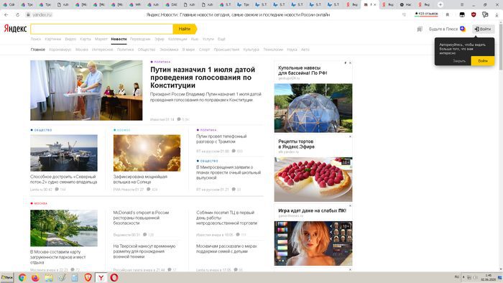
Task: Select the Москва news category
Action: pyautogui.click(x=81, y=50)
